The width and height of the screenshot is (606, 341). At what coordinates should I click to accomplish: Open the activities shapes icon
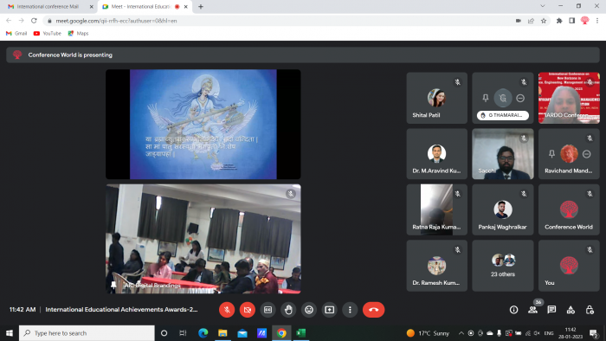571,310
